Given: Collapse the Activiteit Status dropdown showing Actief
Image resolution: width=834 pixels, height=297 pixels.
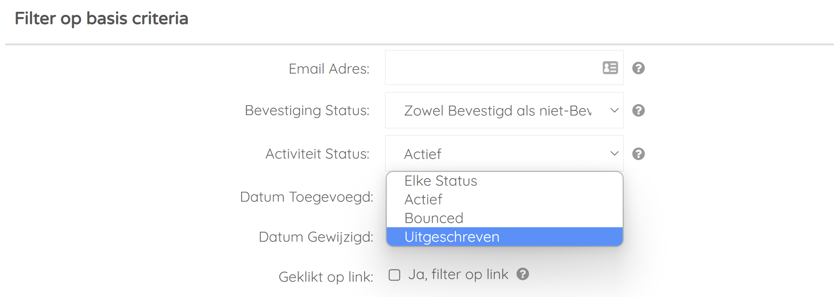Looking at the screenshot, I should coord(504,154).
